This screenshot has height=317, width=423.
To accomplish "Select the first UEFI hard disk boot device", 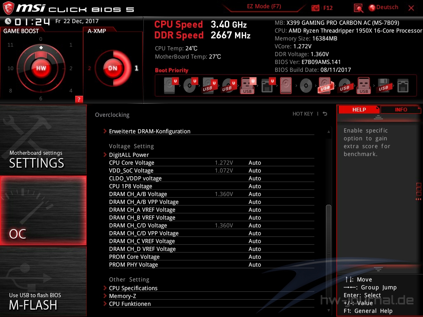I will coord(171,85).
